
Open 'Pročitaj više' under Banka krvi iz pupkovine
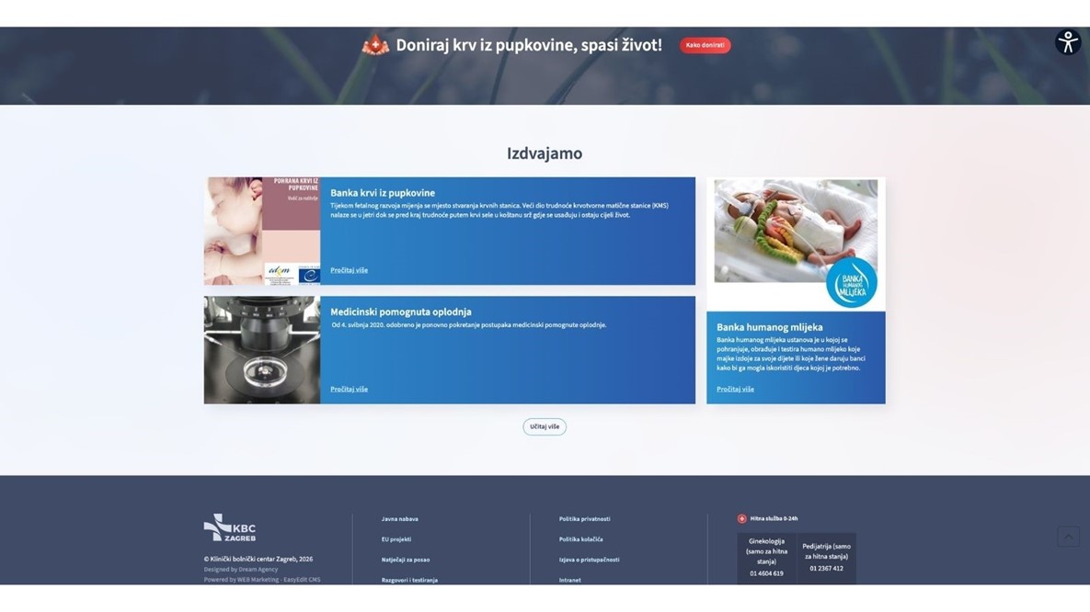(349, 270)
